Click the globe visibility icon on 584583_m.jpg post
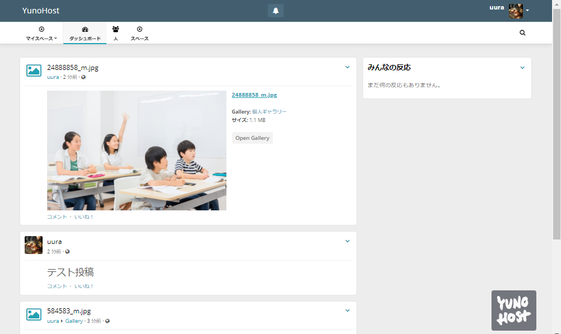This screenshot has width=561, height=334. pos(108,321)
